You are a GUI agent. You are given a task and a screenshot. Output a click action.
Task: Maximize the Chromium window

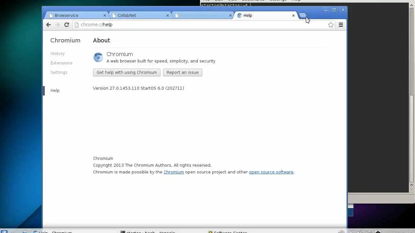[334, 10]
